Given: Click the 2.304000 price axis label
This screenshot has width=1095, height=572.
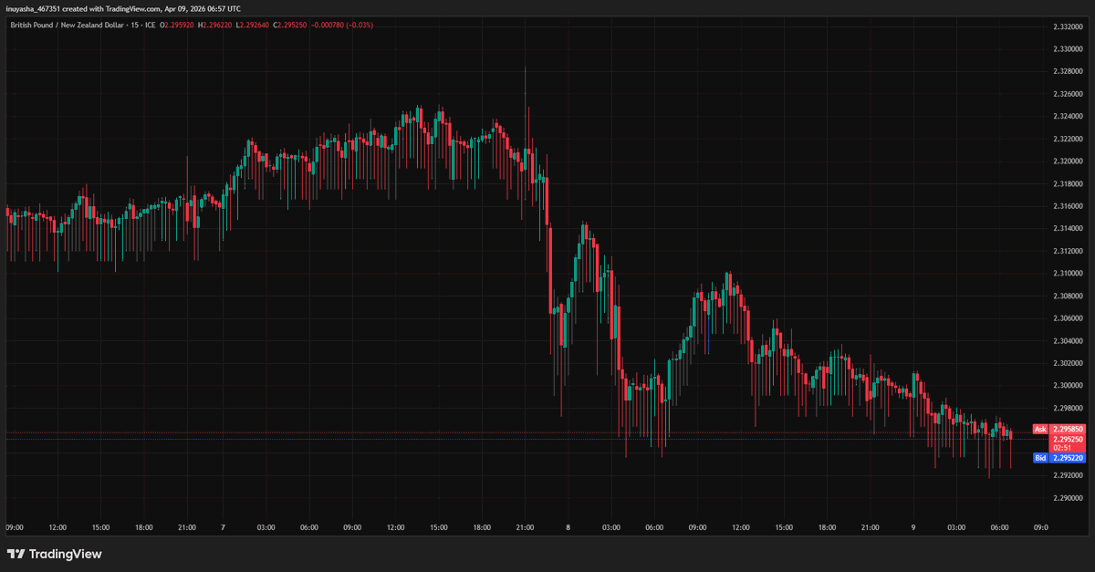Looking at the screenshot, I should tap(1067, 341).
